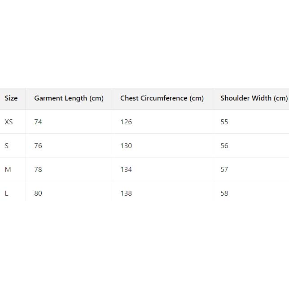289x289 pixels.
Task: Click chest circumference value 138
Action: [x=126, y=193]
